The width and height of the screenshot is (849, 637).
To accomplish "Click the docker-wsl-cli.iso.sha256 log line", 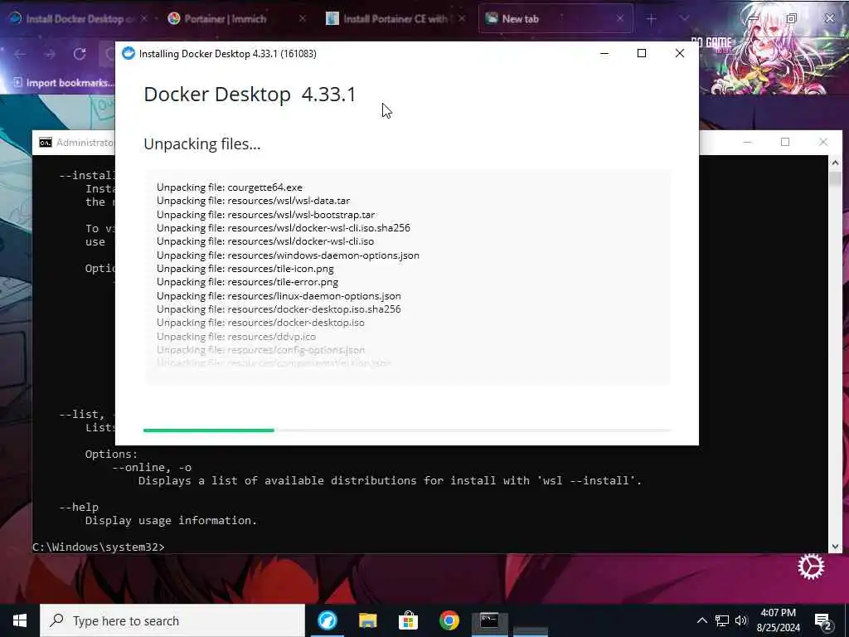I will [x=284, y=228].
